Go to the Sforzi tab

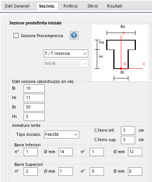pyautogui.click(x=93, y=6)
